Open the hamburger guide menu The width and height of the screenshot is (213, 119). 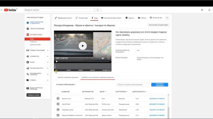(x=1, y=10)
